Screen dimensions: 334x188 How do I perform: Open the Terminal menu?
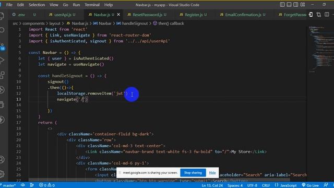(x=92, y=5)
